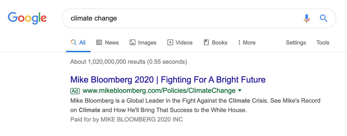Open the Mike Bloomberg 2020 ad headline
The height and width of the screenshot is (136, 347).
(168, 79)
